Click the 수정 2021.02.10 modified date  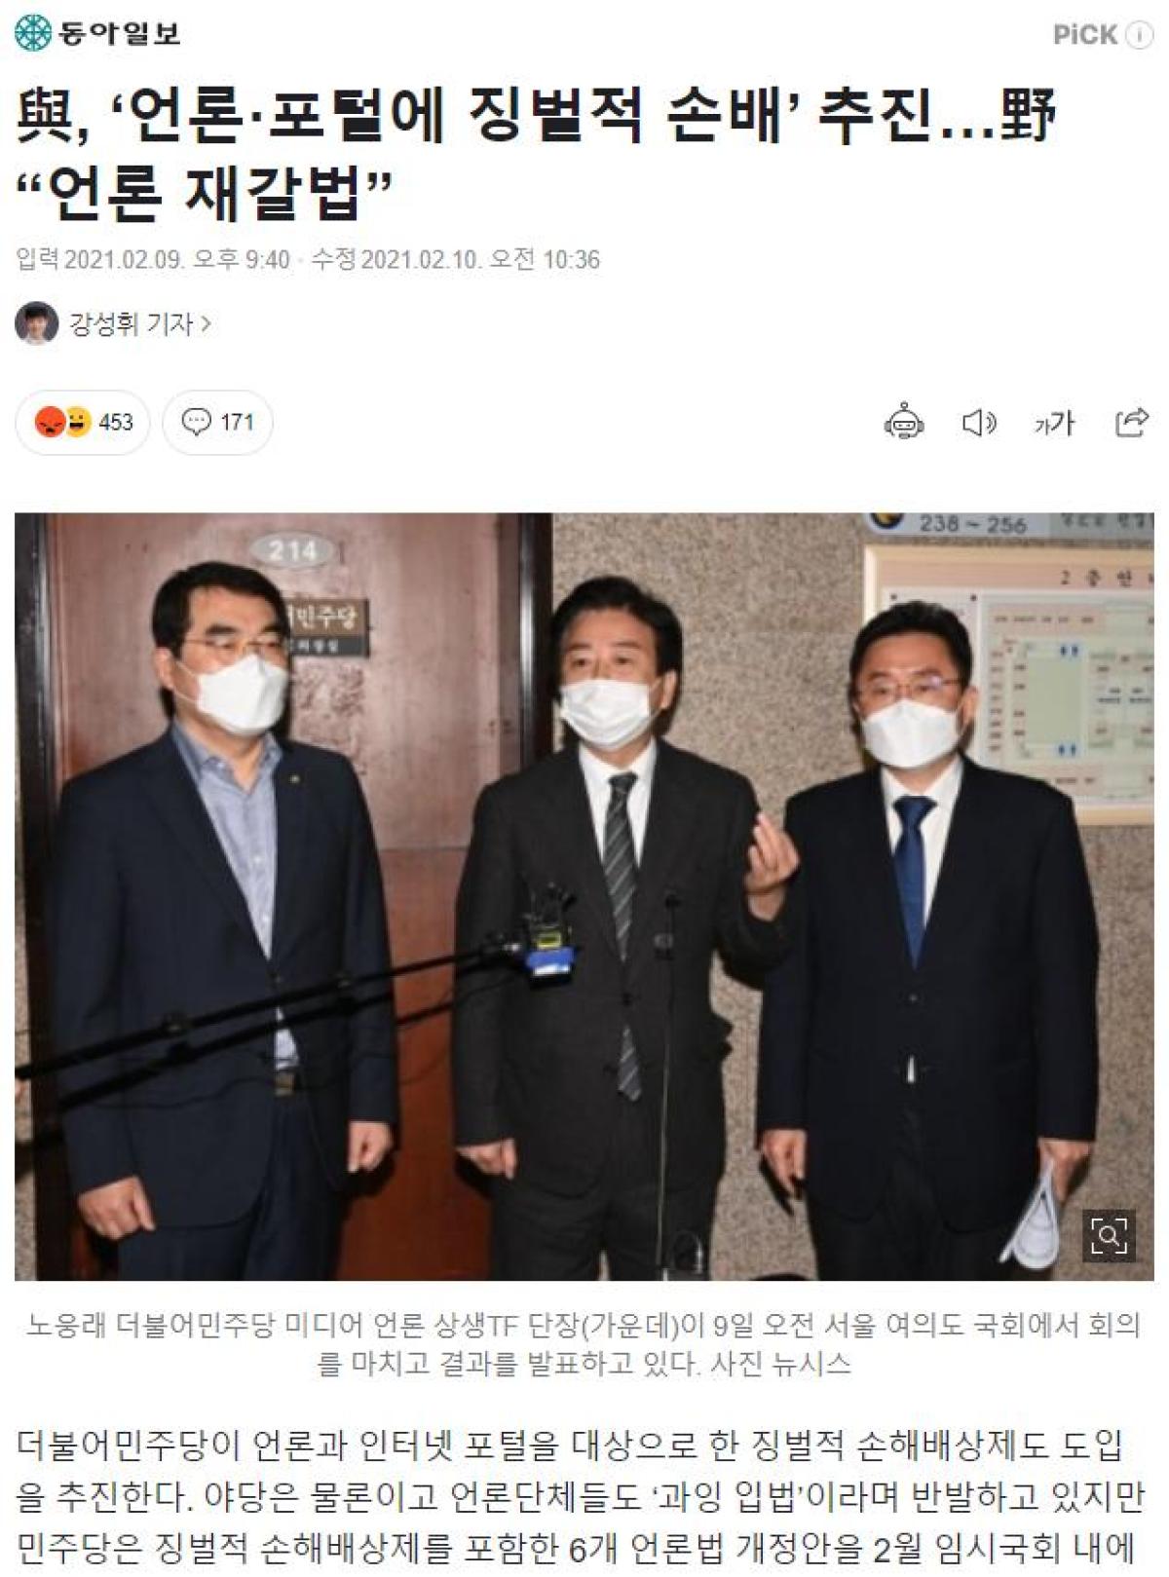(455, 260)
